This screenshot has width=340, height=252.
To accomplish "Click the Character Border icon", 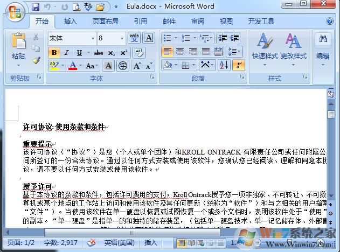I will (x=149, y=38).
